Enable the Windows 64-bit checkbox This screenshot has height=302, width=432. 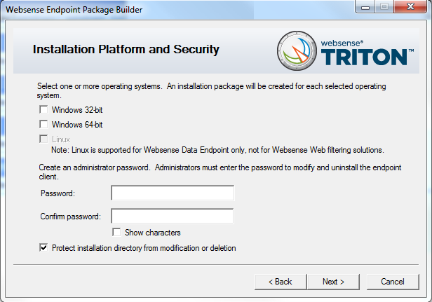[x=43, y=124]
